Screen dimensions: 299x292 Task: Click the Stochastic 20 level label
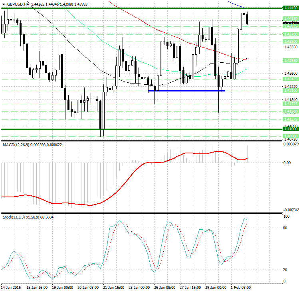click(285, 270)
